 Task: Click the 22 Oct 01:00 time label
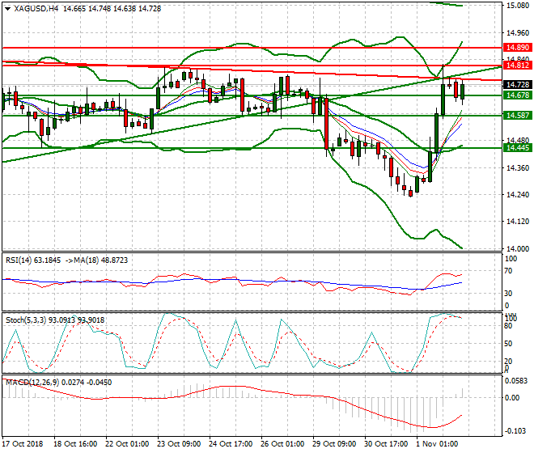coord(127,444)
